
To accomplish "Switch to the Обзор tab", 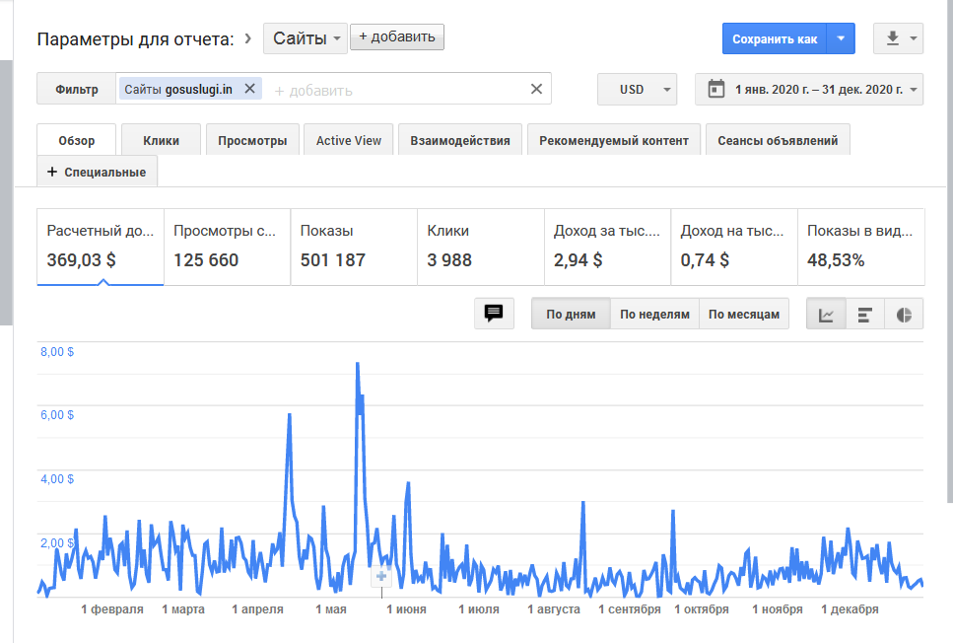I will [x=77, y=140].
